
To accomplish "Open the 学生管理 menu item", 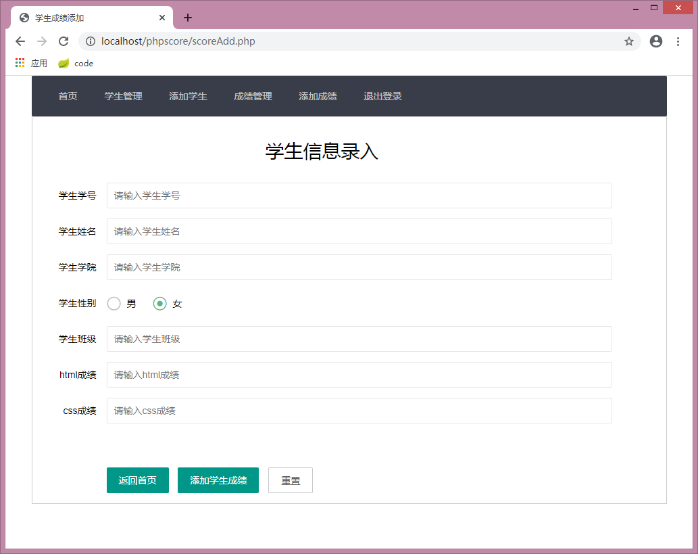I will pyautogui.click(x=123, y=96).
